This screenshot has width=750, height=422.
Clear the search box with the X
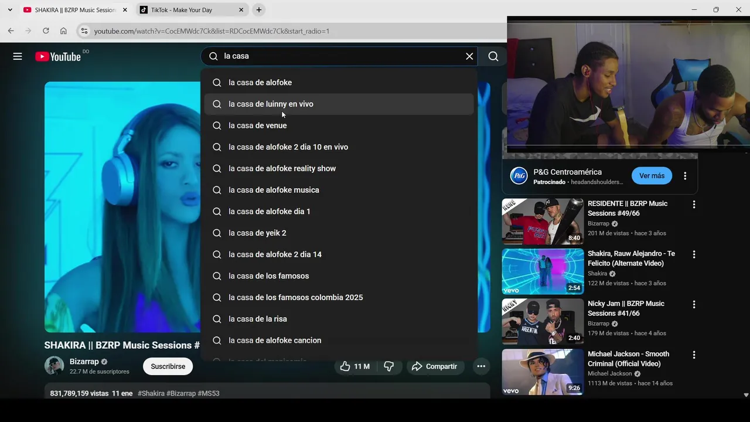coord(469,56)
